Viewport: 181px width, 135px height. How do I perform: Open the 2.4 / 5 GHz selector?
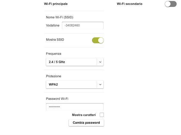pyautogui.click(x=71, y=62)
